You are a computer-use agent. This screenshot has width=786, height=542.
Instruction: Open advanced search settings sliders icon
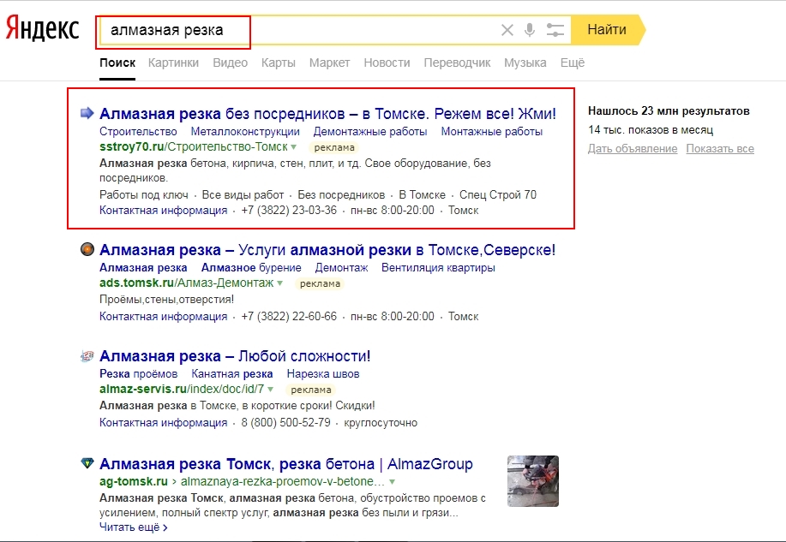tap(555, 30)
